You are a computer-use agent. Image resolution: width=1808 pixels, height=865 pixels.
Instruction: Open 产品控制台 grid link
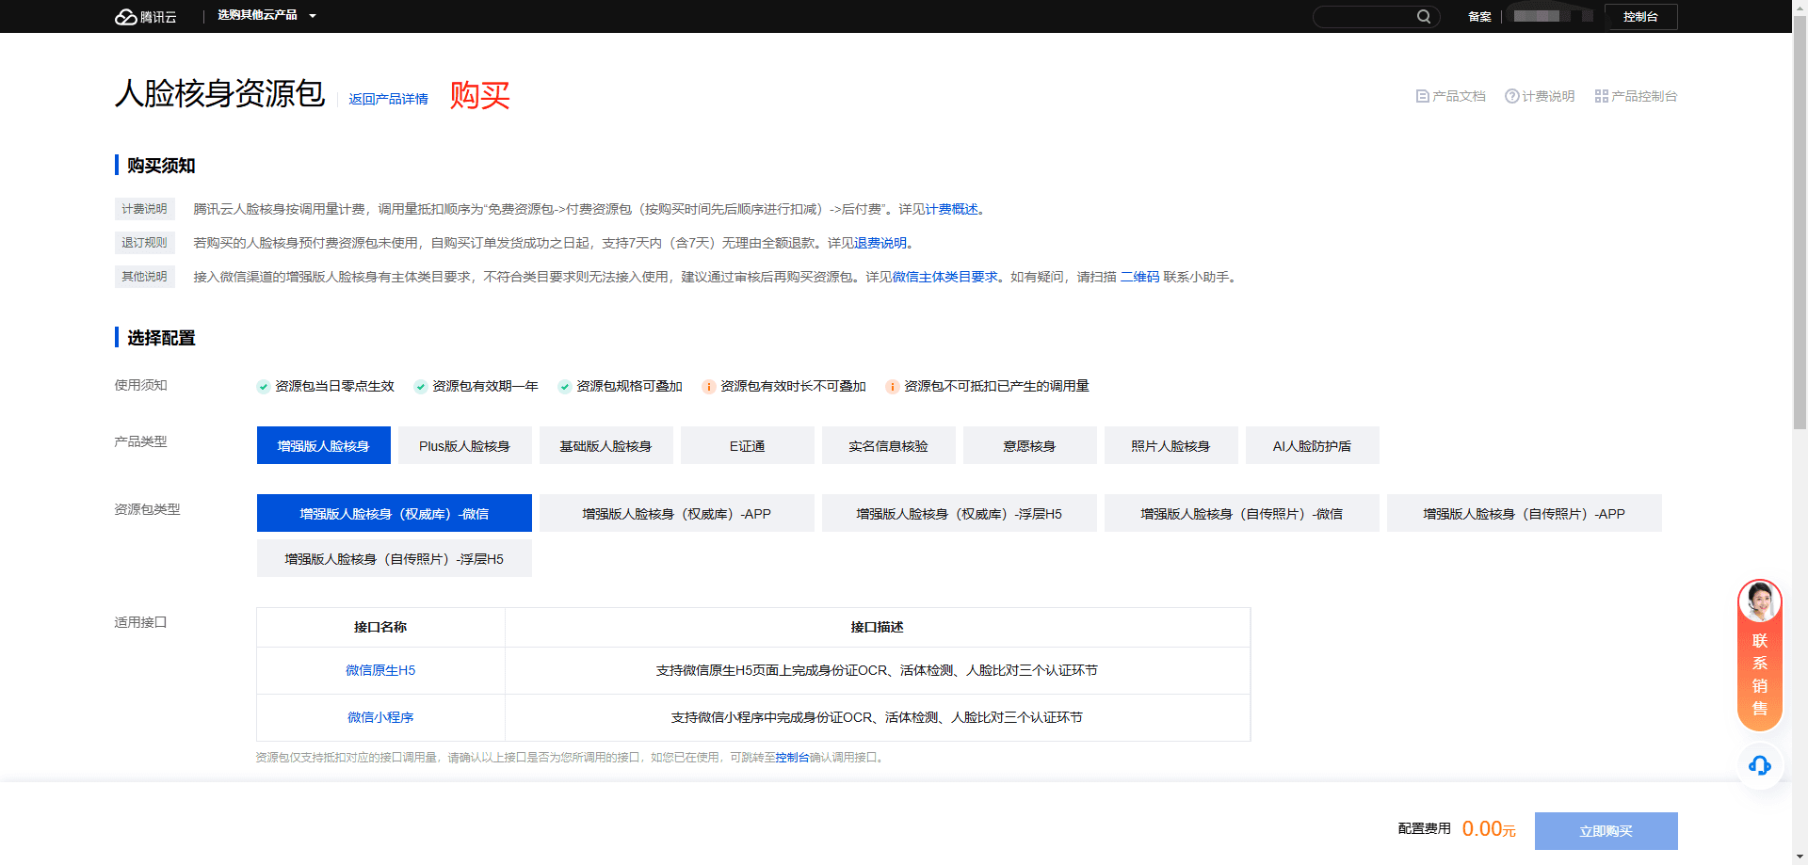coord(1636,96)
